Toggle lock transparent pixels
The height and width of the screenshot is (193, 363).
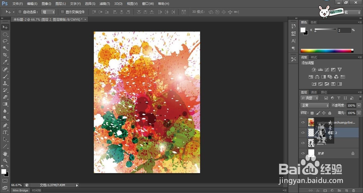(x=312, y=113)
